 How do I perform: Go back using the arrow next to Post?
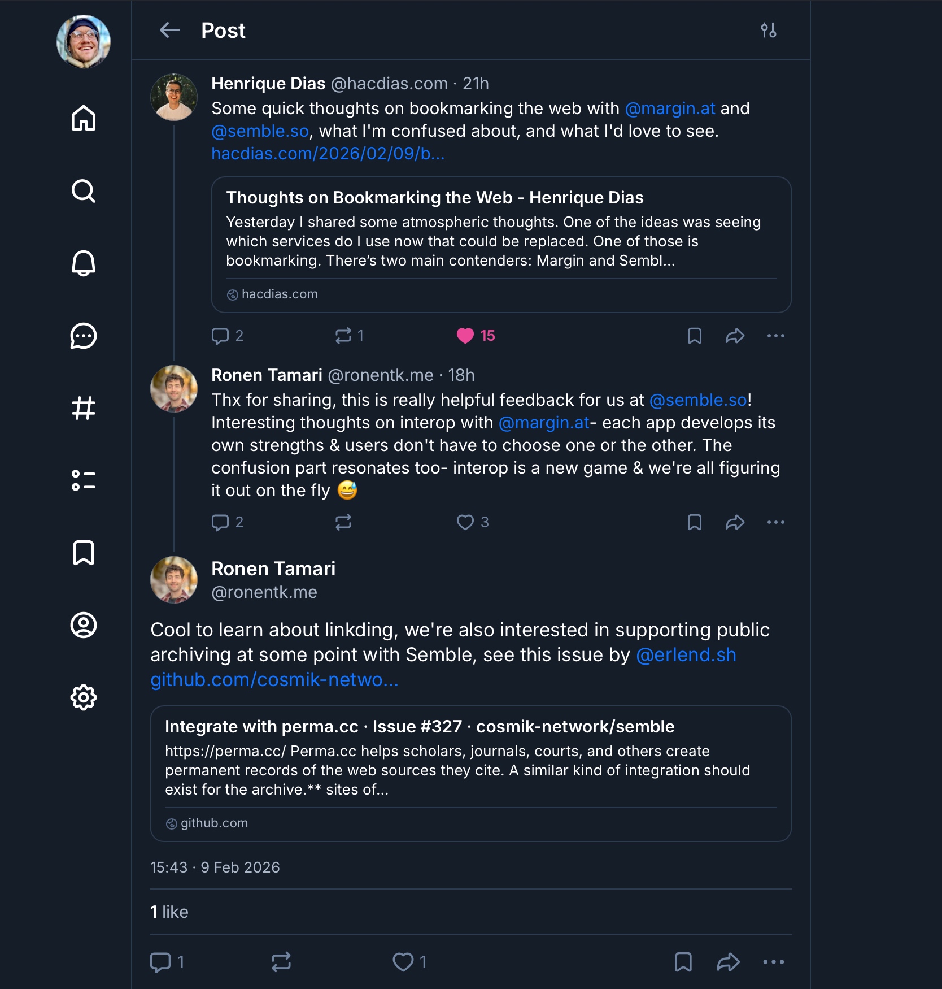(x=169, y=31)
